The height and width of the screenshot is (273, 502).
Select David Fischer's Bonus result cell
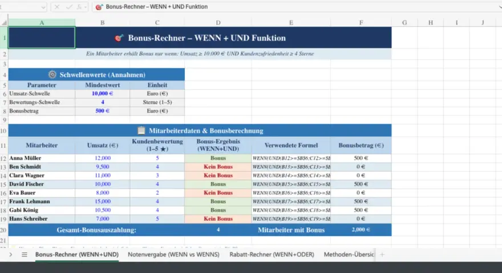pyautogui.click(x=218, y=184)
